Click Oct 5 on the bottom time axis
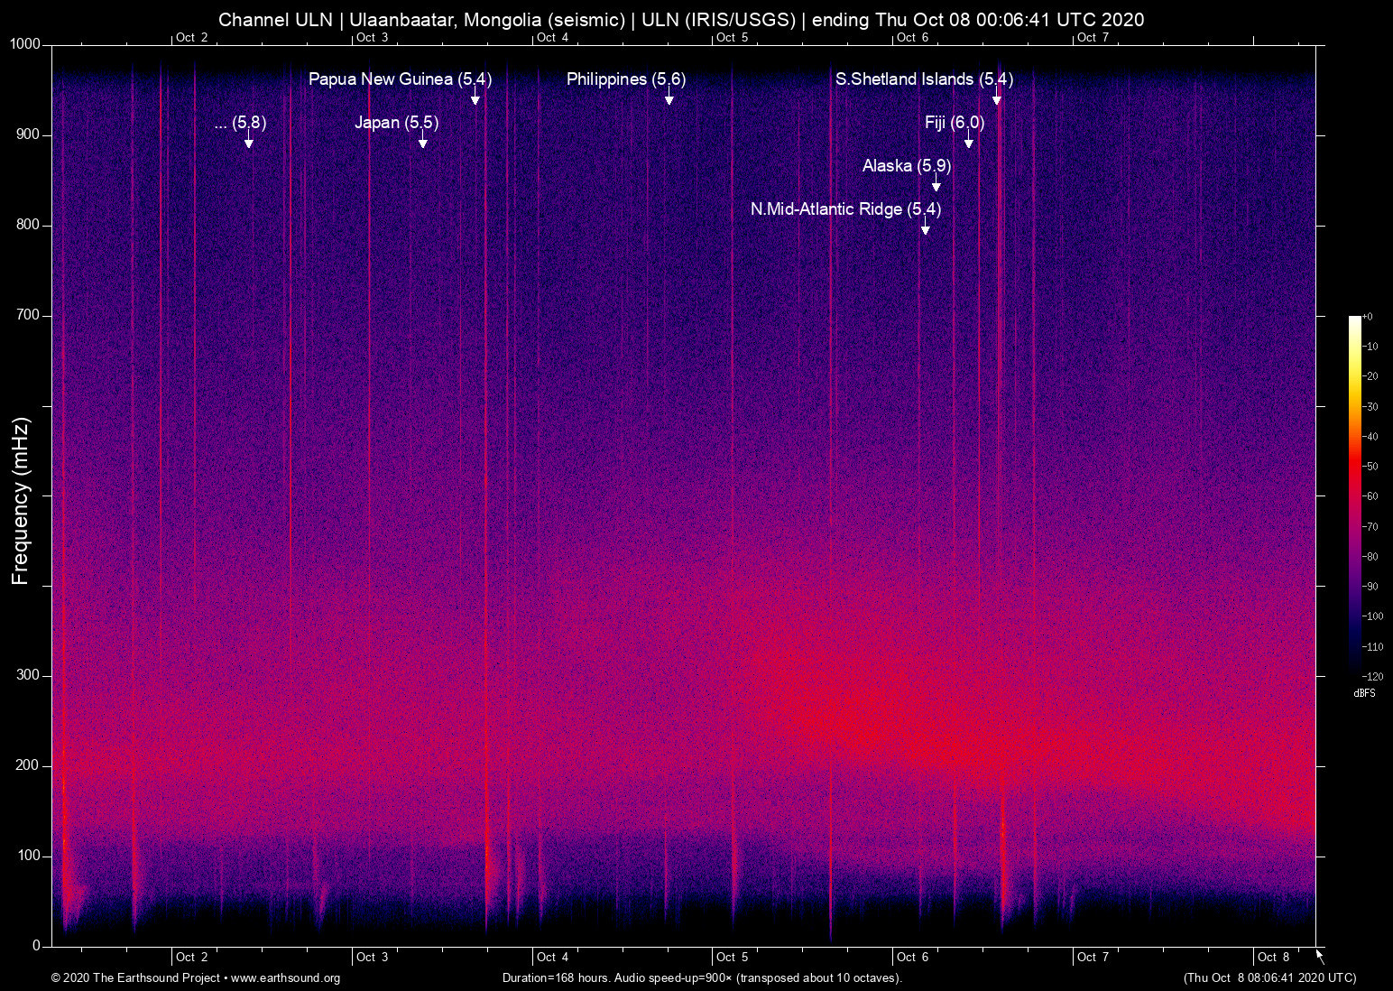This screenshot has height=991, width=1393. 733,957
